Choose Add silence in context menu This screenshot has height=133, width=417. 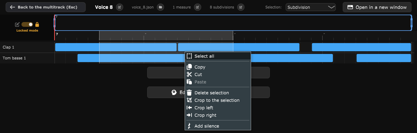click(x=218, y=126)
